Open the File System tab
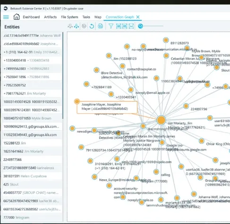 coord(69,17)
